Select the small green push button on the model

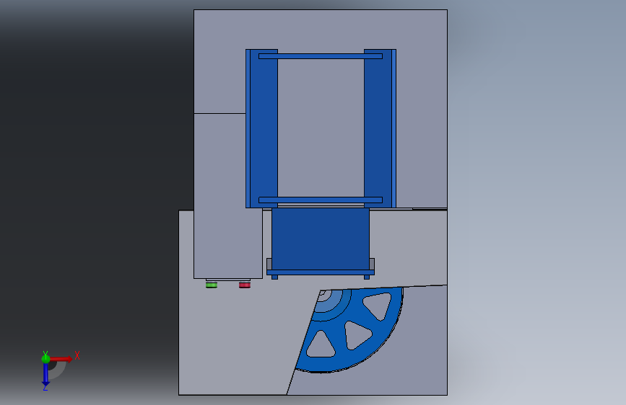tap(212, 285)
